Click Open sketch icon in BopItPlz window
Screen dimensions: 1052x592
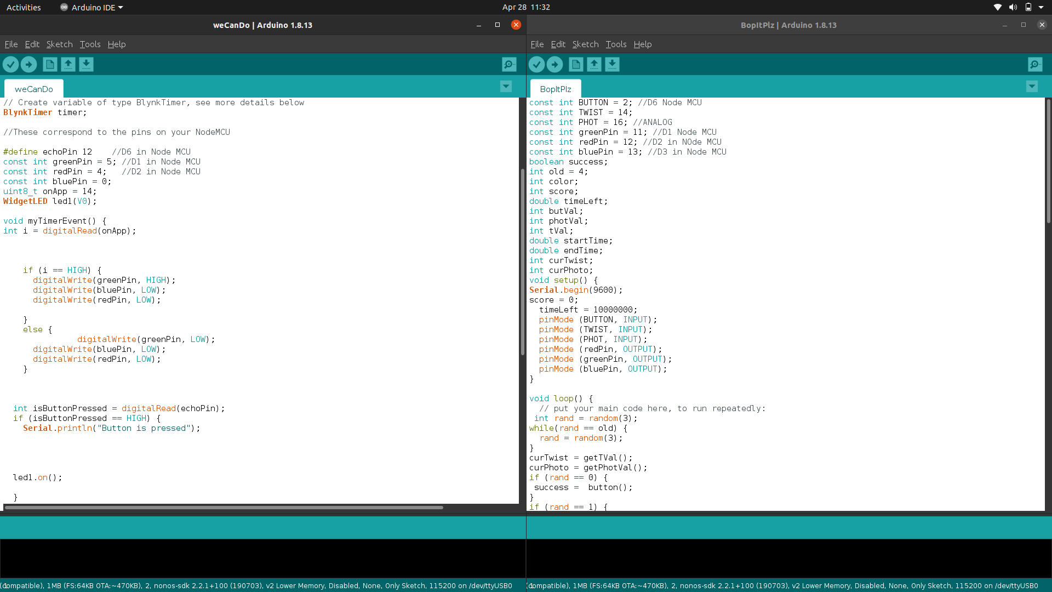pyautogui.click(x=594, y=65)
